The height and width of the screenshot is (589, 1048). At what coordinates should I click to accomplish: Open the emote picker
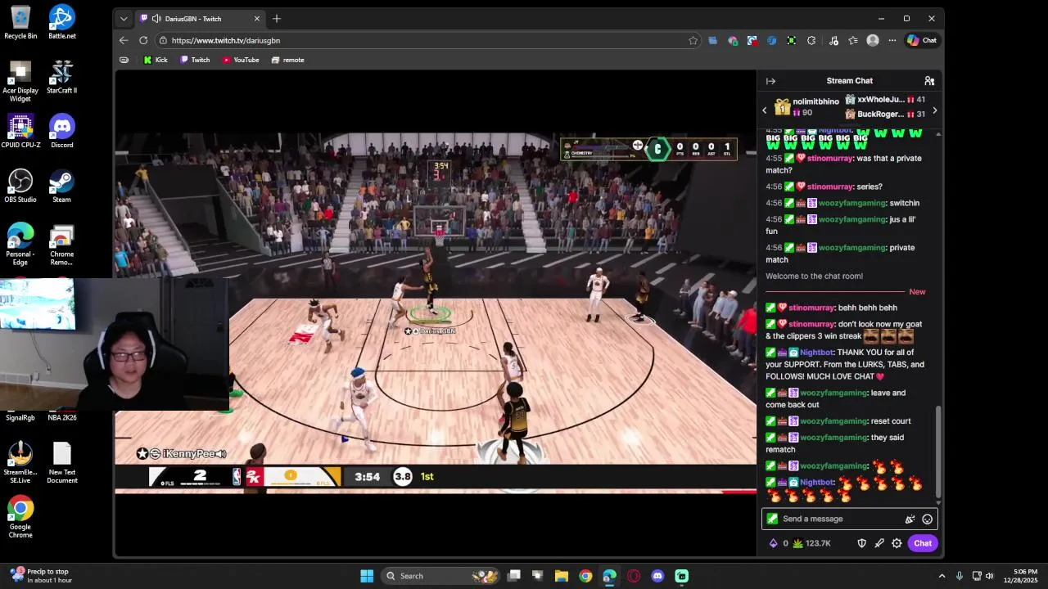927,519
